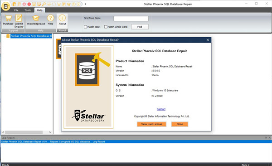Close the About dialog with X button
The height and width of the screenshot is (166, 272).
click(208, 40)
